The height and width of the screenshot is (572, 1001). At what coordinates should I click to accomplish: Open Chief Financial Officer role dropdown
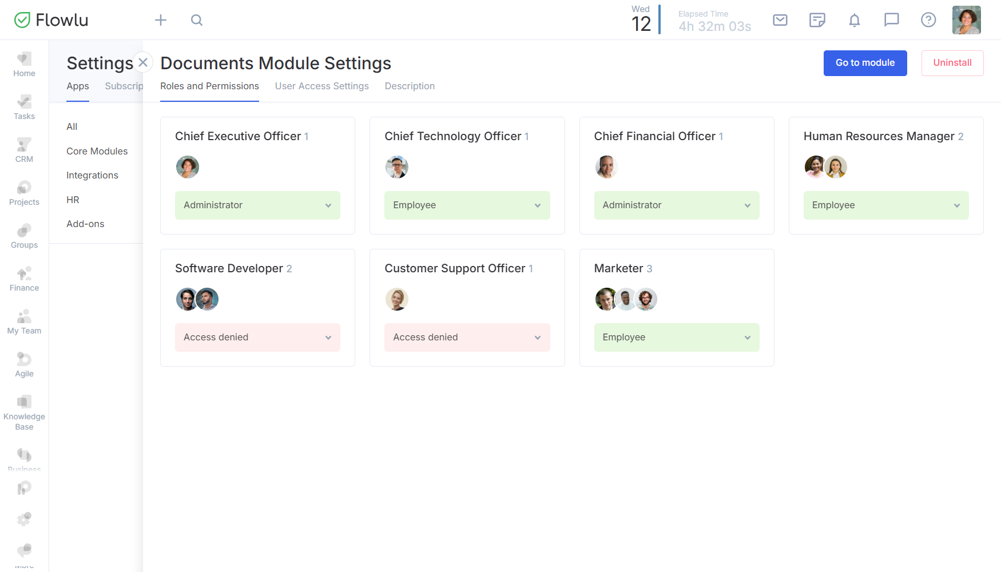677,205
